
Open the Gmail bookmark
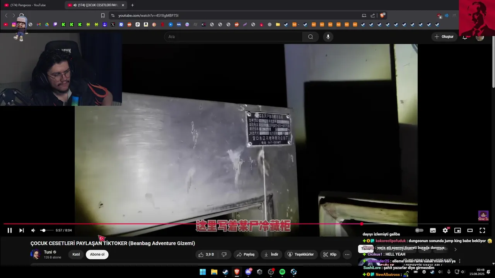coord(39,24)
